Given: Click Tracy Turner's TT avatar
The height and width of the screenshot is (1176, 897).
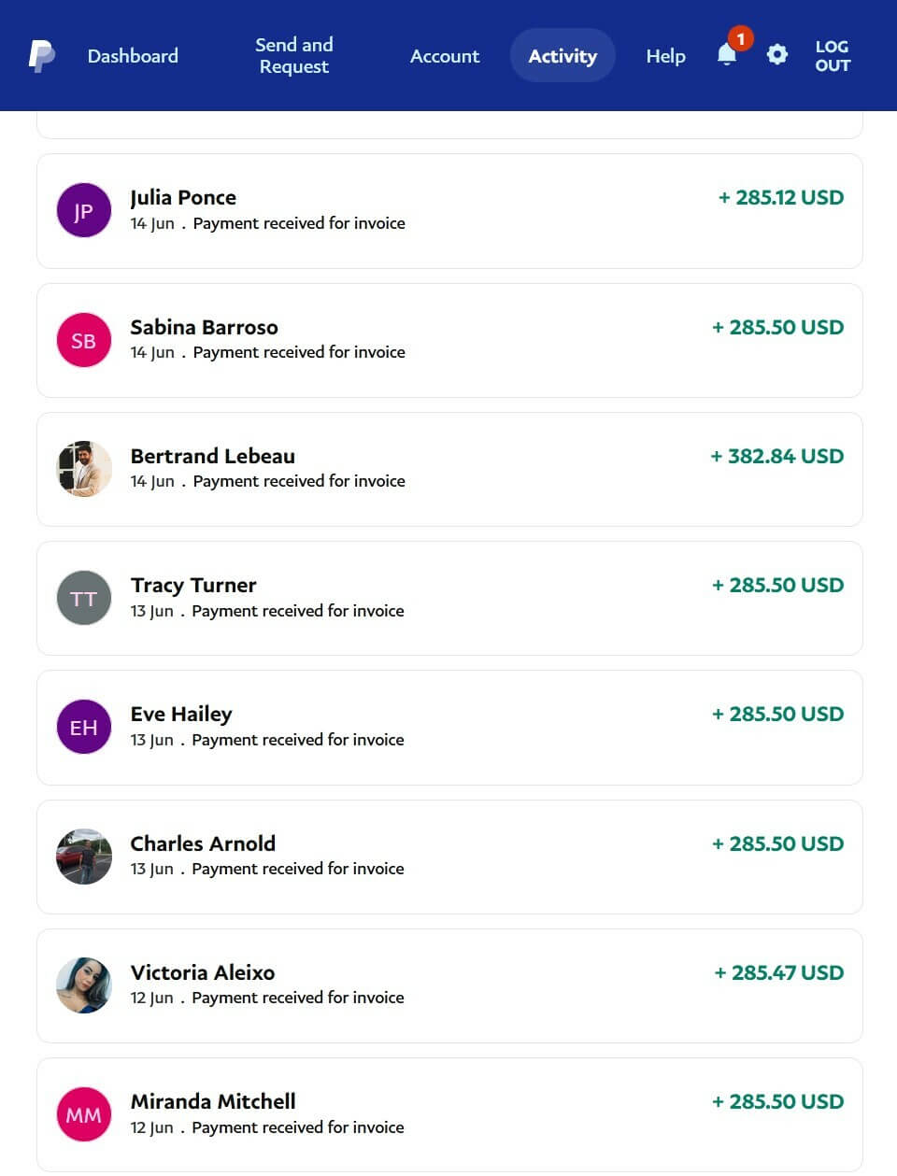Looking at the screenshot, I should point(84,598).
